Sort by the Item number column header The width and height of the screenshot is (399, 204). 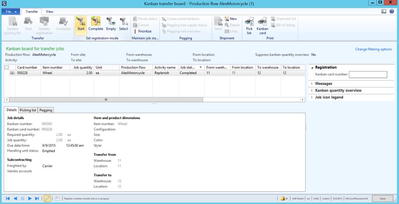pos(55,67)
